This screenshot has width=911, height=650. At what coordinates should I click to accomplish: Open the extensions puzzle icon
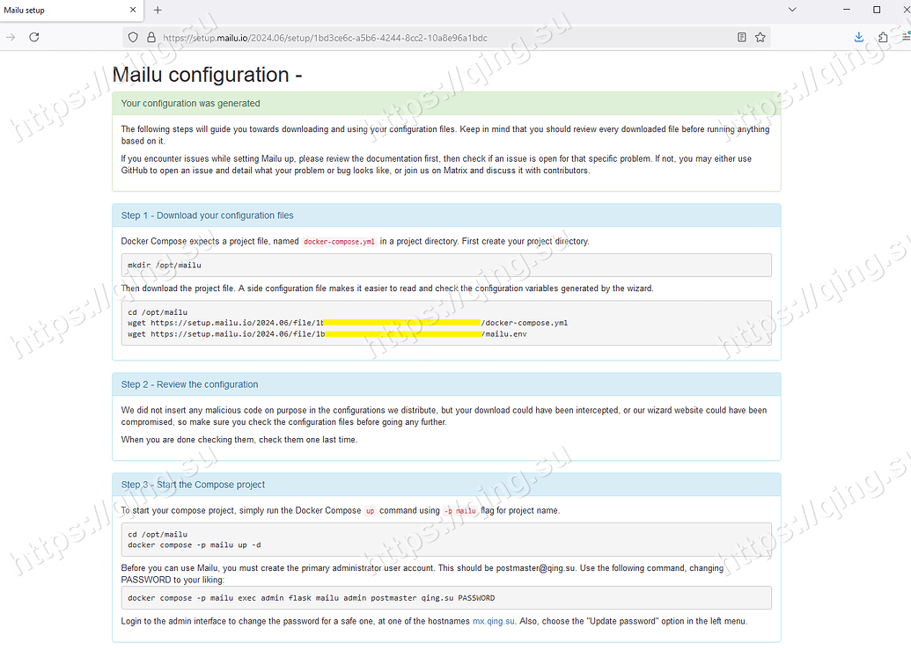click(x=883, y=37)
